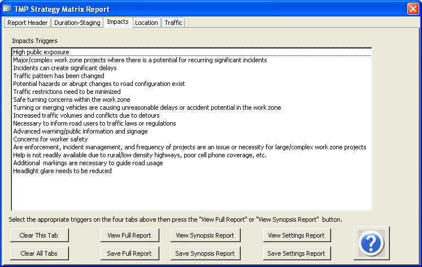Screen dimensions: 422x267
Task: Close the TMP Strategy Matrix Report window
Action: 412,9
